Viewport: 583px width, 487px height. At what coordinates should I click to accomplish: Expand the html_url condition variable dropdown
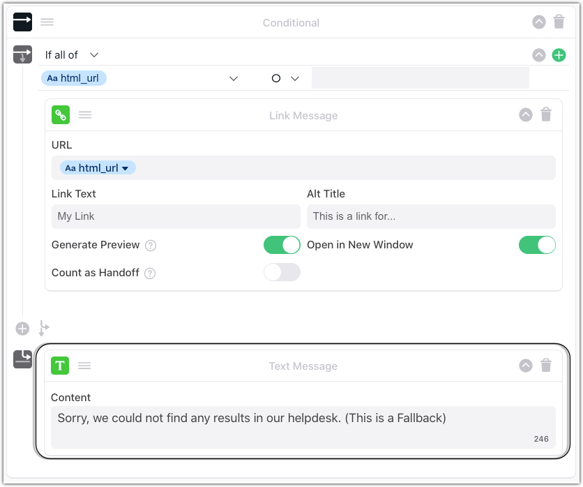234,79
